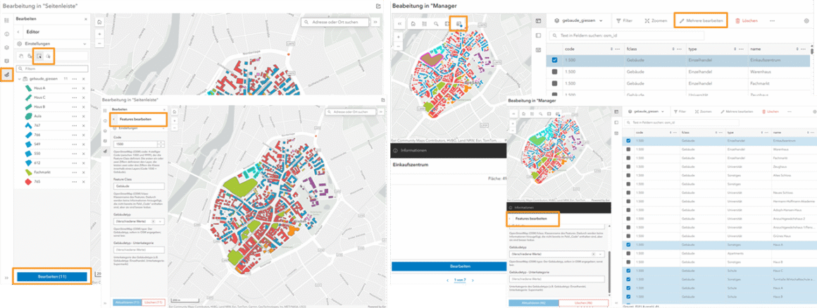Click the Filtern input in the Editor panel
The height and width of the screenshot is (308, 817).
click(x=52, y=68)
